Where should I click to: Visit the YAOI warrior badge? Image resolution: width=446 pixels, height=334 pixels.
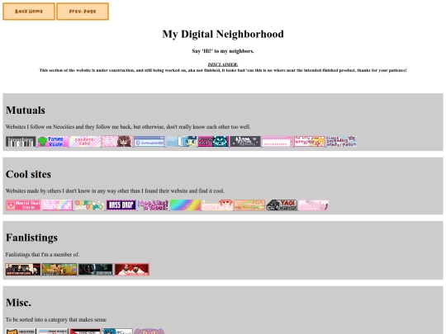[x=282, y=205]
